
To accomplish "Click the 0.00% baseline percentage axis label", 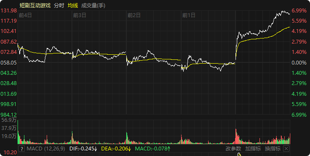I will [x=299, y=62].
